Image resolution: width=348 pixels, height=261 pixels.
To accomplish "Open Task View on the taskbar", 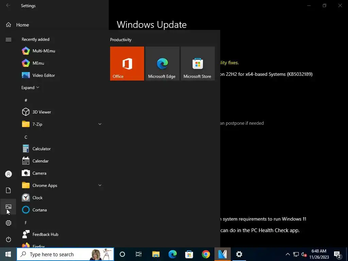I will [139, 254].
